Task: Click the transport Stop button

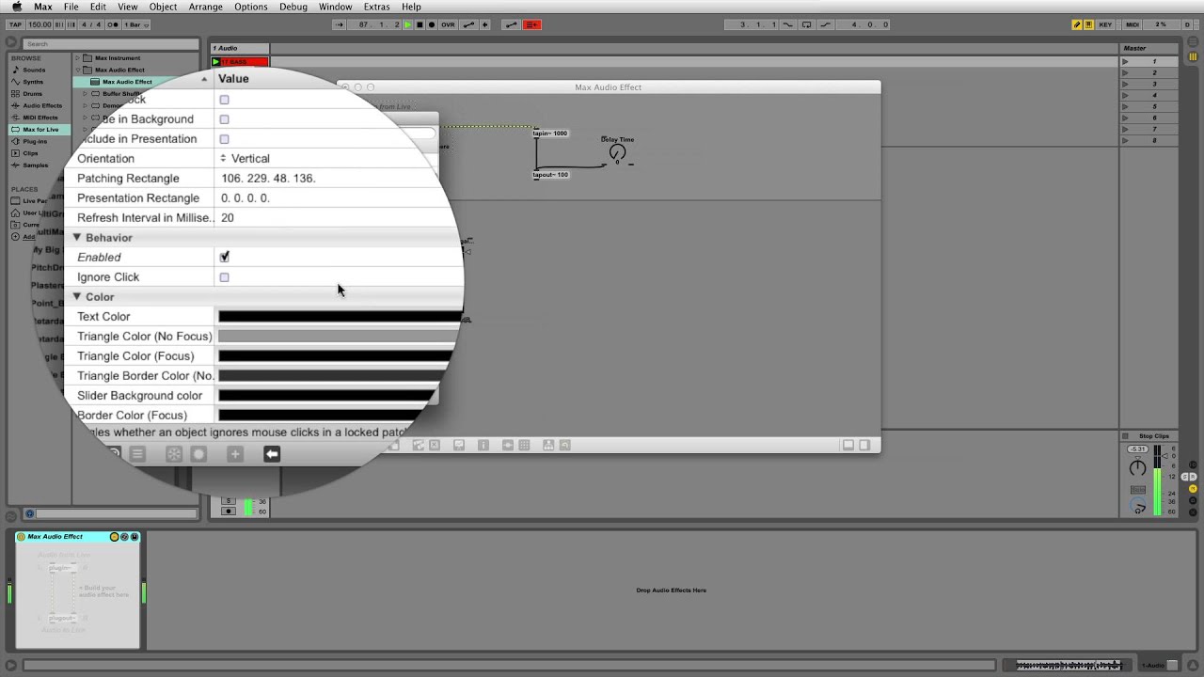Action: [x=420, y=24]
